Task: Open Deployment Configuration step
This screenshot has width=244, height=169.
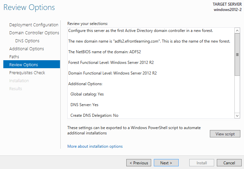Action: pos(33,25)
